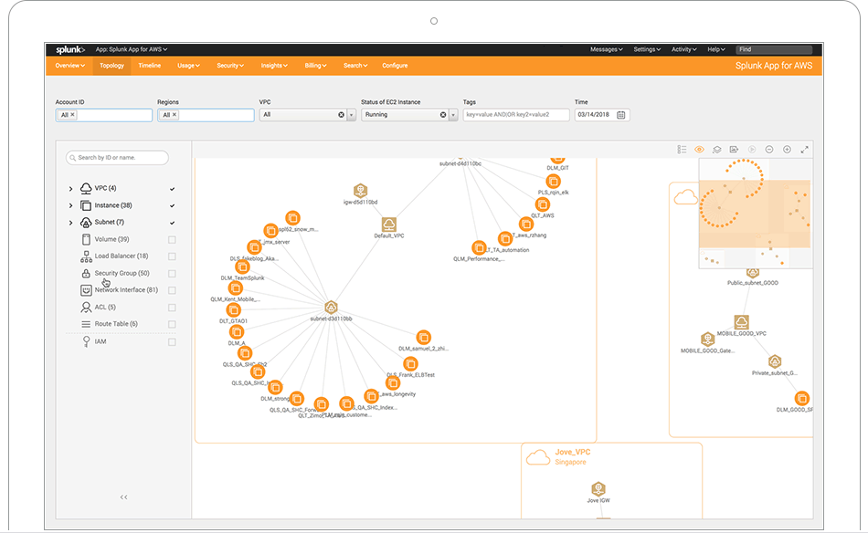This screenshot has width=868, height=533.
Task: Click the DLM_samuel_2_zhi instance node
Action: coord(423,338)
